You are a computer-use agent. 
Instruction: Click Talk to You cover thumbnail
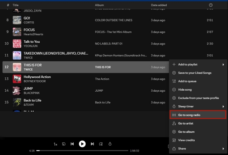[x=17, y=44]
